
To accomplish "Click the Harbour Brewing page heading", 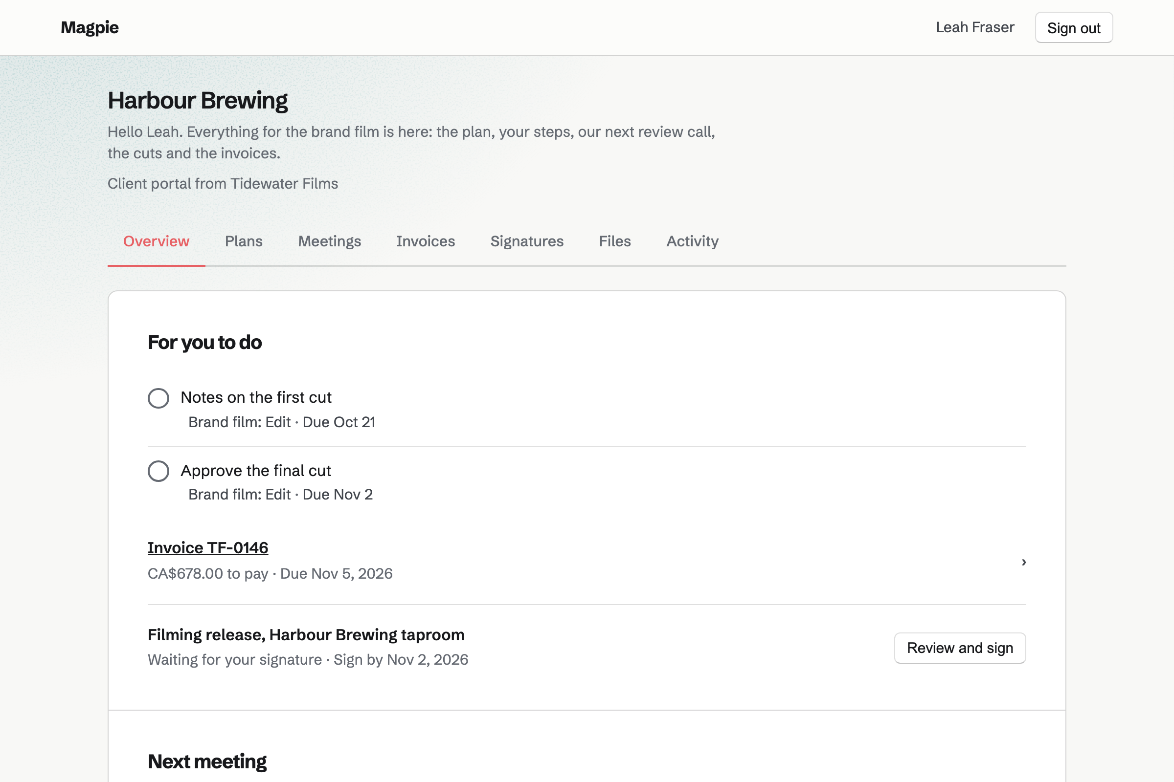I will (198, 100).
